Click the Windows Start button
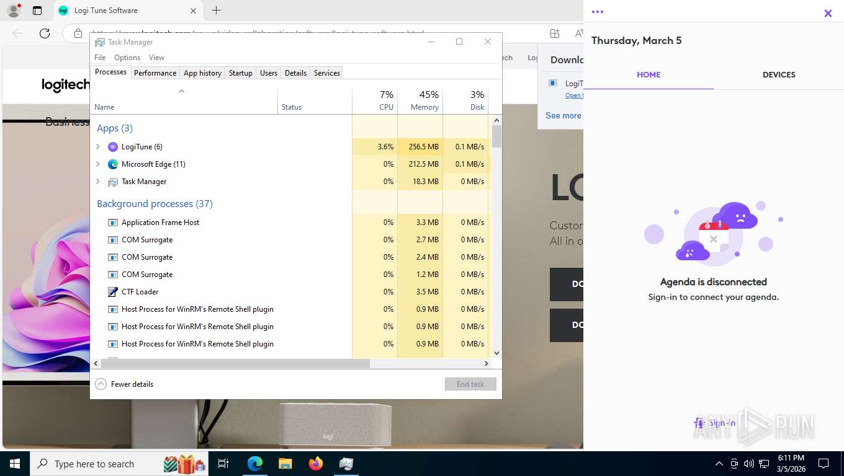844x476 pixels. [x=14, y=464]
